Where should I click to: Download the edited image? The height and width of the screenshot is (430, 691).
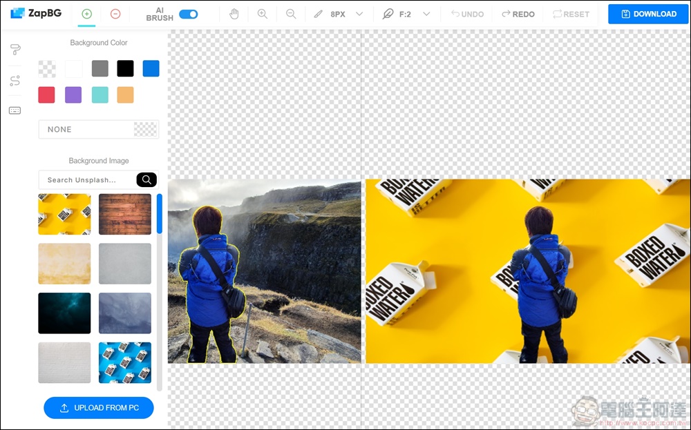(x=649, y=14)
